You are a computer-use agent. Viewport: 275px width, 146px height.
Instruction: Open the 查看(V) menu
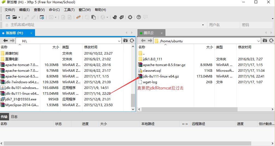pyautogui.click(x=39, y=10)
